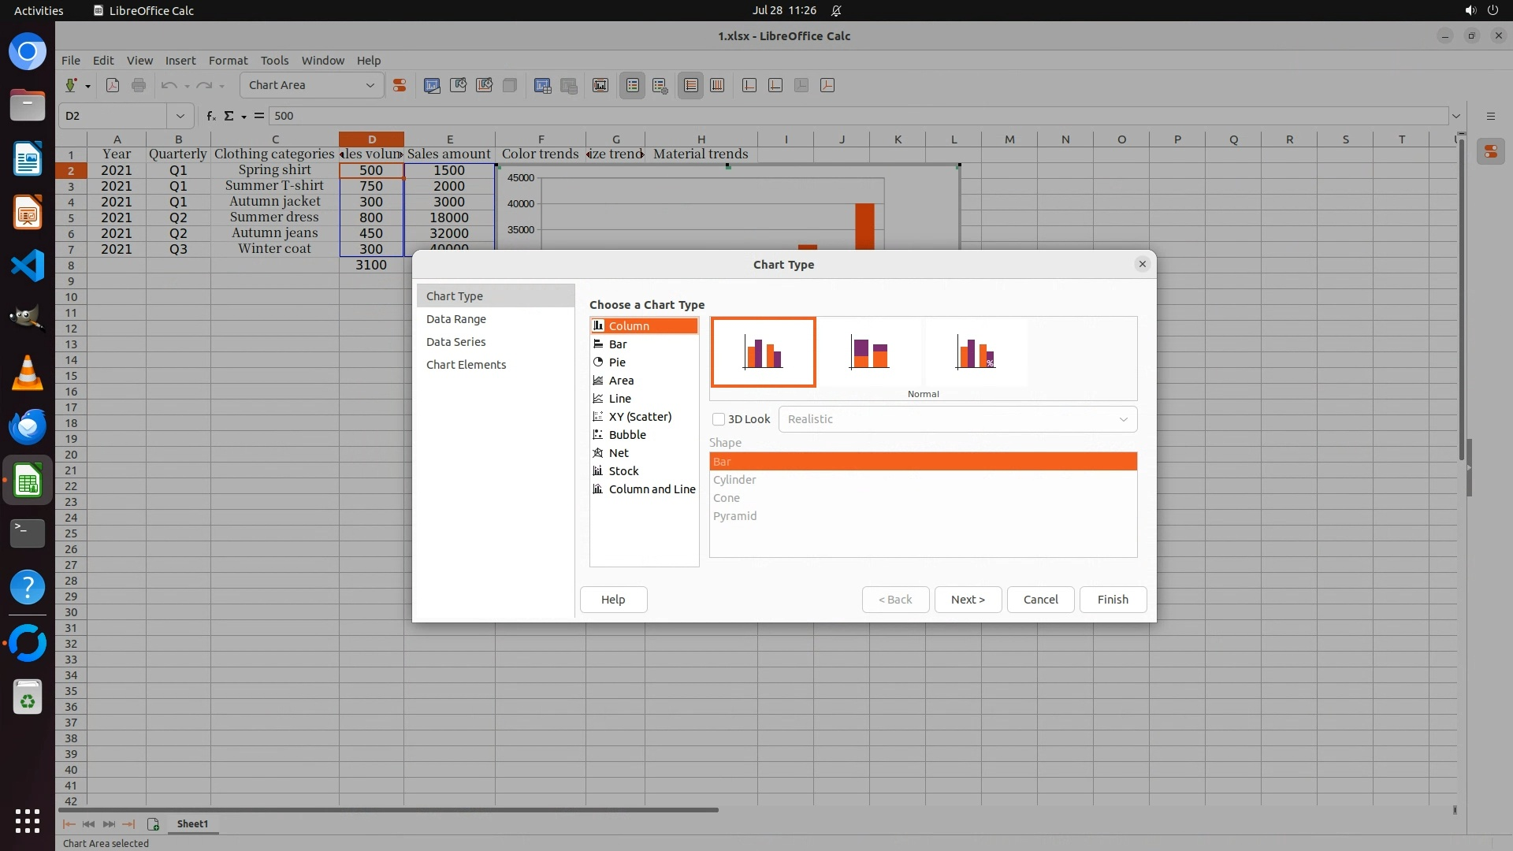Select the Cylinder shape option
This screenshot has height=851, width=1513.
734,480
